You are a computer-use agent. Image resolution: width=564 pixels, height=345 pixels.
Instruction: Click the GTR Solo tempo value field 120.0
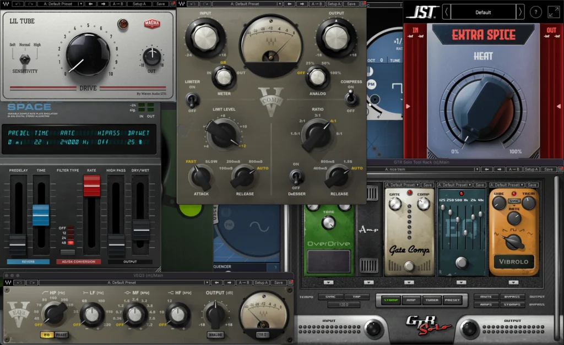[344, 305]
